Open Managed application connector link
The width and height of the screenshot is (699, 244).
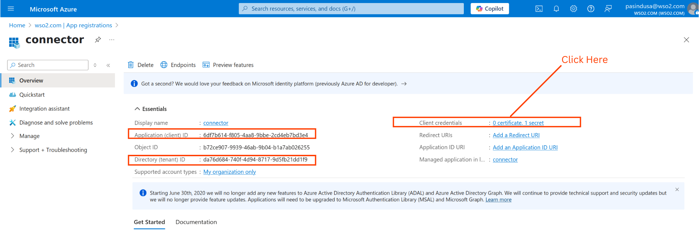click(x=505, y=160)
